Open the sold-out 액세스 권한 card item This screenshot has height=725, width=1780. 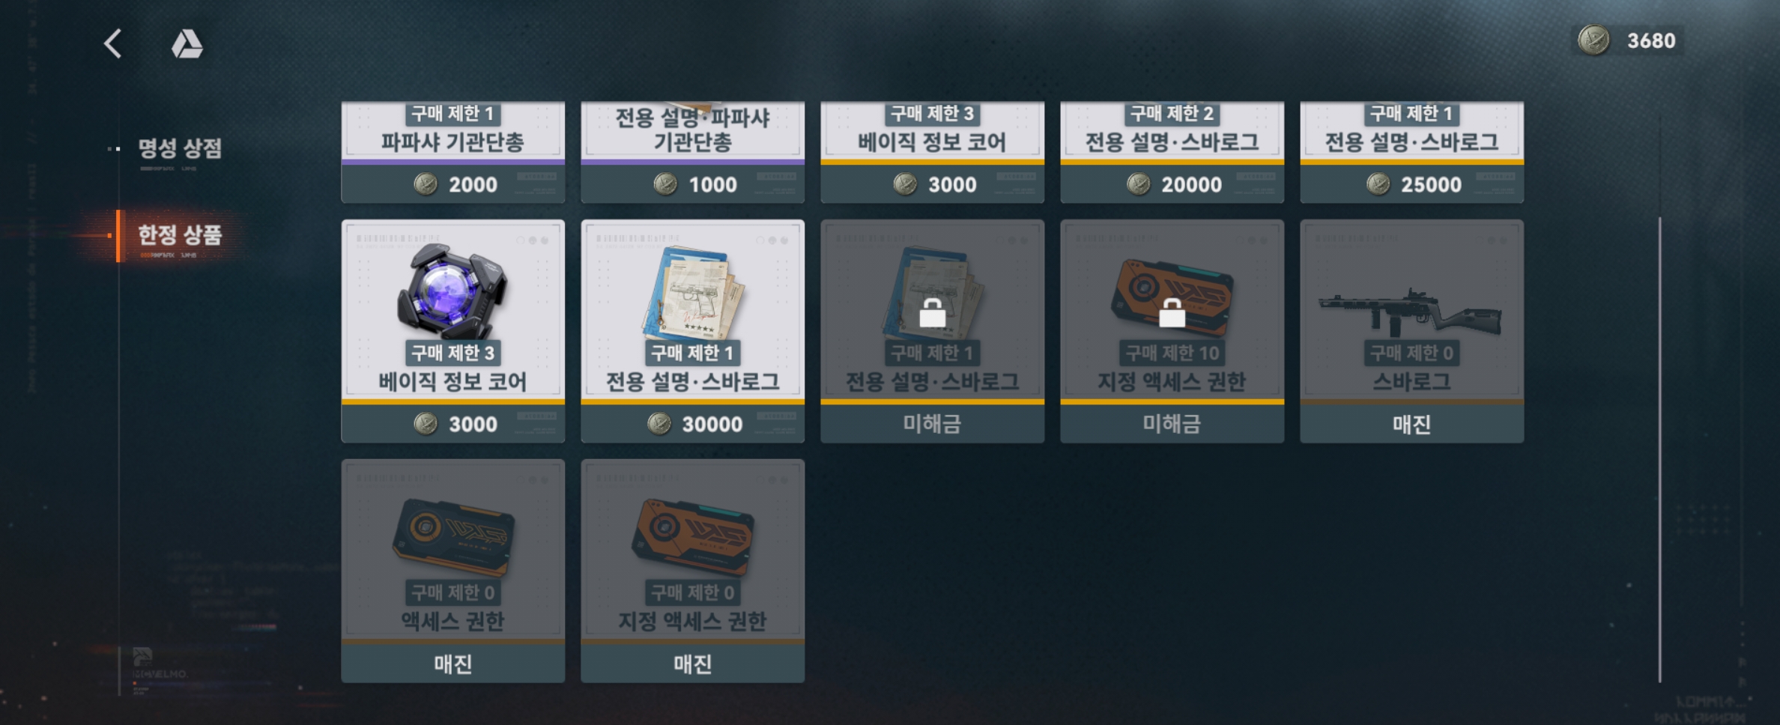click(x=452, y=571)
